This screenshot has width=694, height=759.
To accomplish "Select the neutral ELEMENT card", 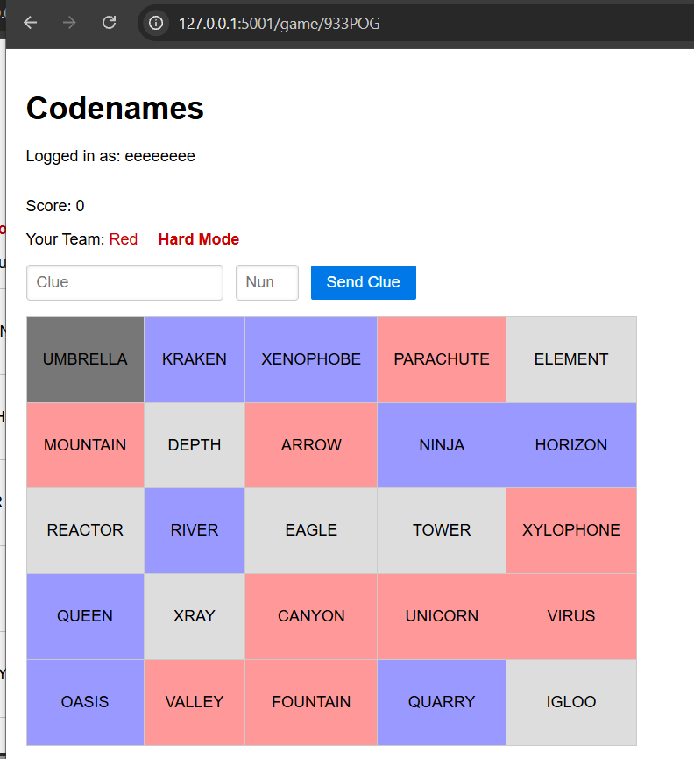I will click(x=571, y=359).
